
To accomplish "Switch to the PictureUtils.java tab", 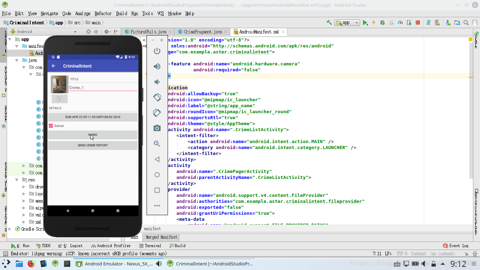I will tap(148, 32).
